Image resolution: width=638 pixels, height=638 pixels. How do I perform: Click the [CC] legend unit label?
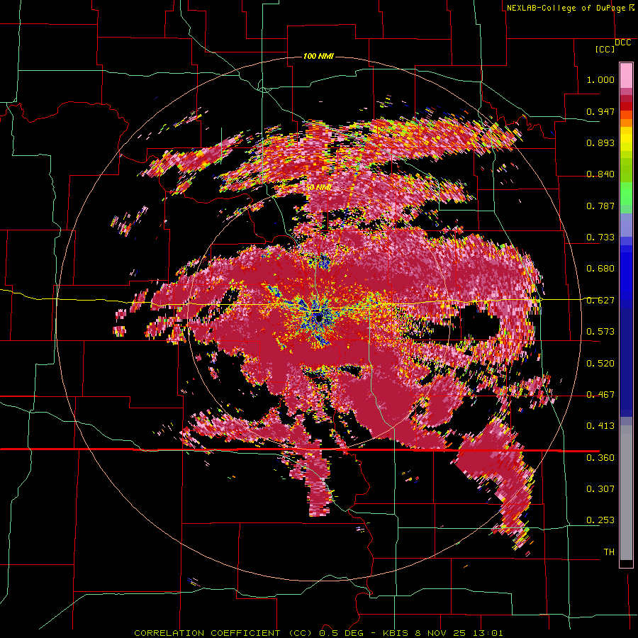click(605, 49)
